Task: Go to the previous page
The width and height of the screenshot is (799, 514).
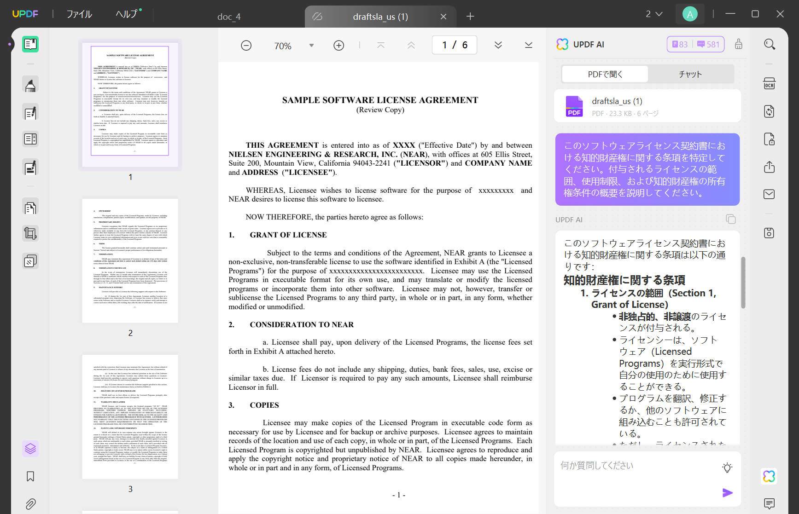Action: pyautogui.click(x=411, y=45)
